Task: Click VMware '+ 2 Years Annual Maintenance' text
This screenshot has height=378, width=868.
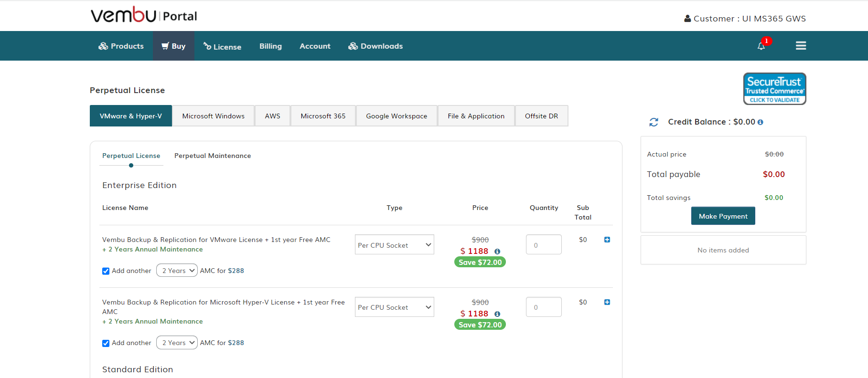Action: [152, 250]
